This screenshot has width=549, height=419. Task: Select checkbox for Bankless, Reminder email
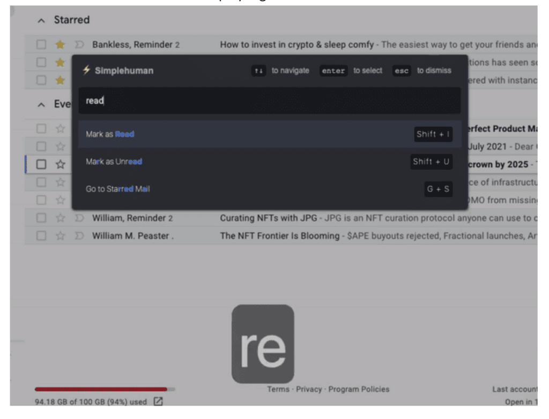pyautogui.click(x=41, y=44)
